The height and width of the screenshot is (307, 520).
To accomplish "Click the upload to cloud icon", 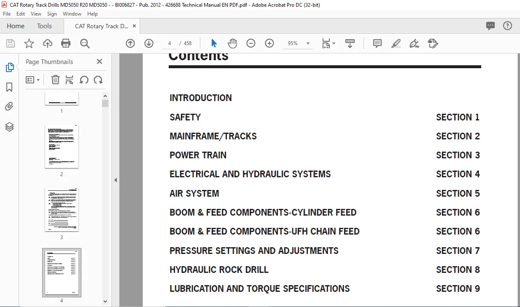I will [48, 43].
